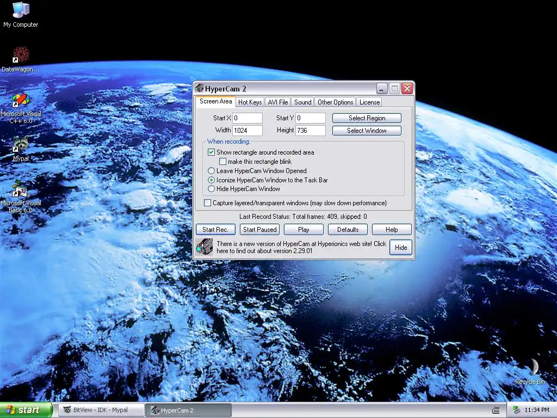
Task: Click the Start X input field
Action: tap(247, 118)
